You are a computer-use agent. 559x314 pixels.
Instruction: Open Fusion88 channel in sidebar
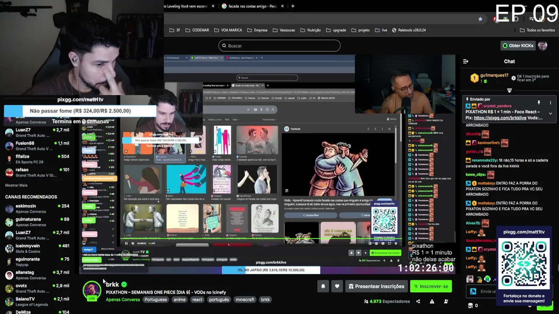37,146
